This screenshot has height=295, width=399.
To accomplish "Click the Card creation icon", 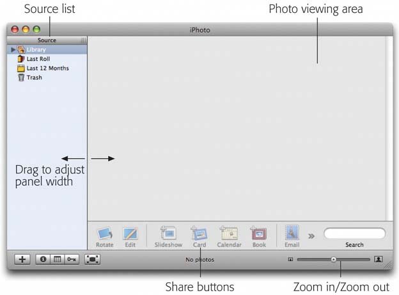I will 199,233.
